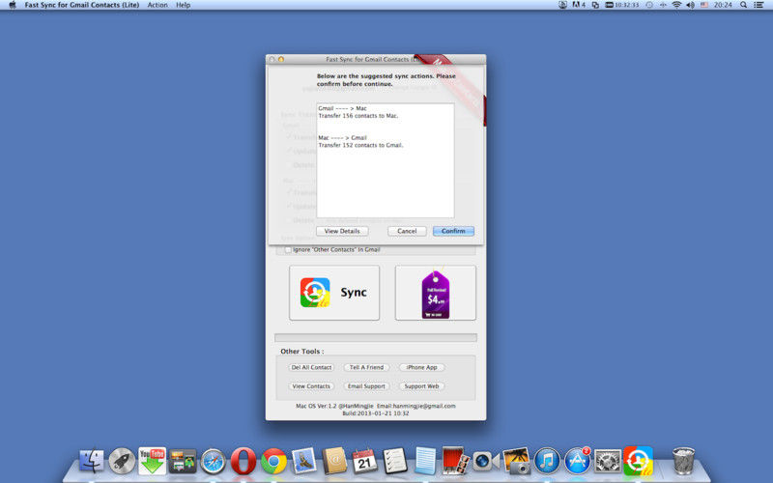Click Fast Sync Lite icon in dock
Viewport: 773px width, 483px height.
point(638,462)
